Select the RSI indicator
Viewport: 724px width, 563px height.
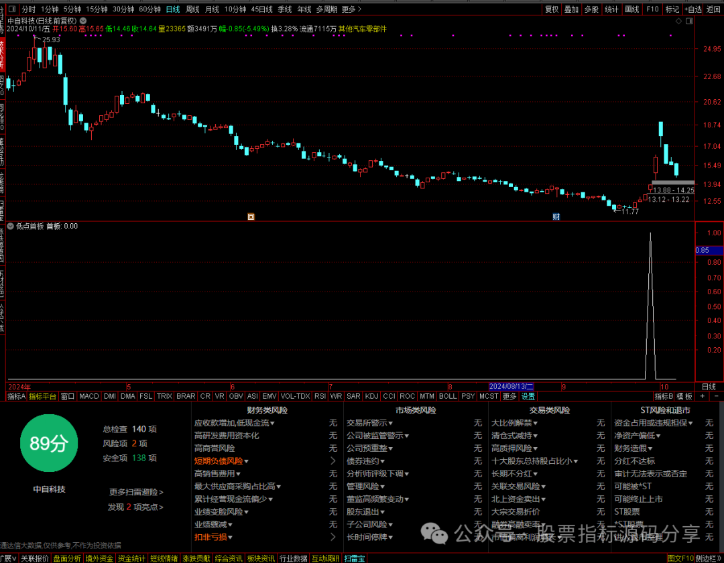[320, 396]
